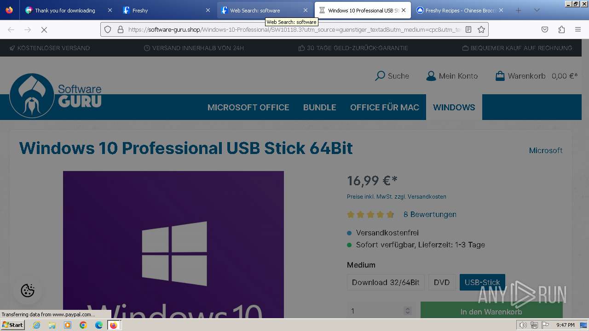Click the Software Guru logo
Screen dimensions: 589x331
click(55, 95)
